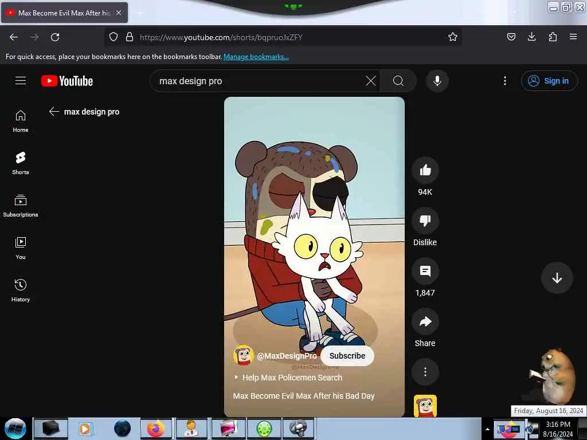Viewport: 587px width, 440px height.
Task: Click the sound thumbnail below the options
Action: [x=425, y=406]
